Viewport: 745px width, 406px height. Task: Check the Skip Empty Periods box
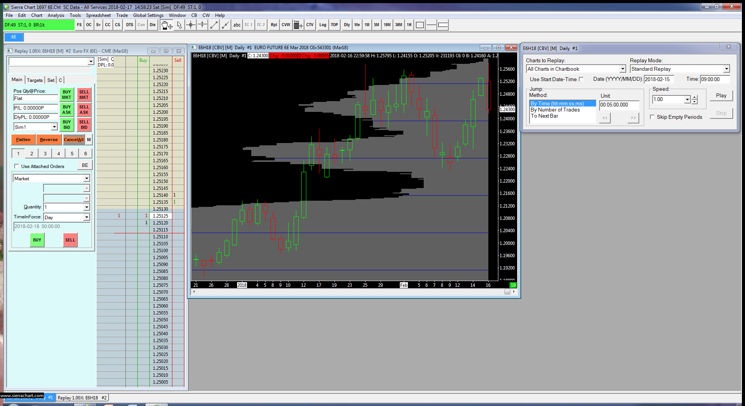(x=652, y=117)
